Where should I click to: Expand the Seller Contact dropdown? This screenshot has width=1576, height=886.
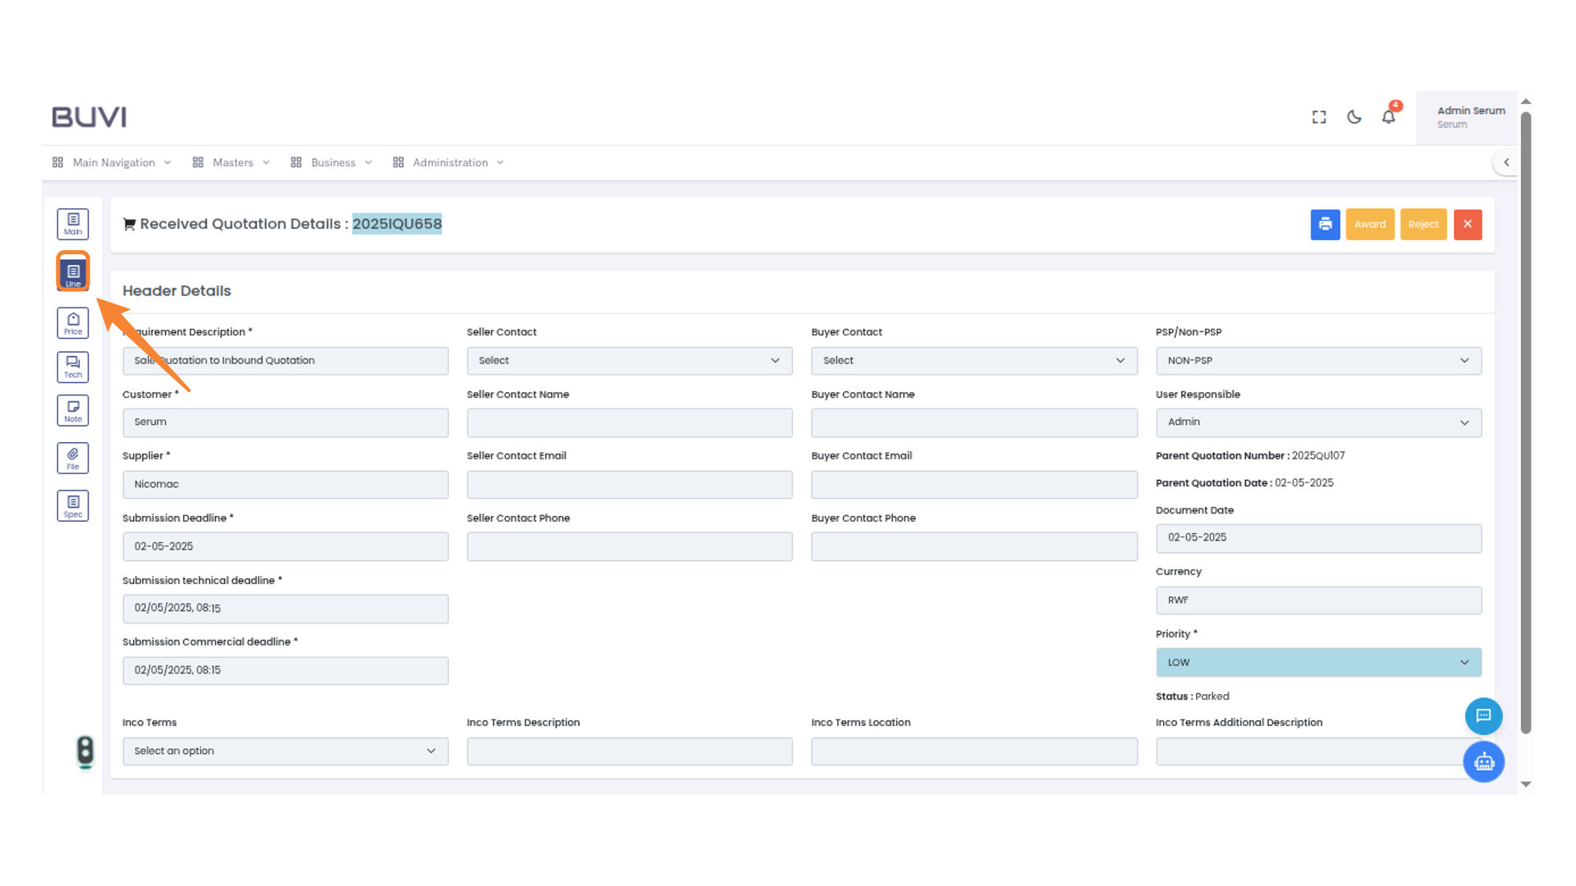click(x=629, y=361)
